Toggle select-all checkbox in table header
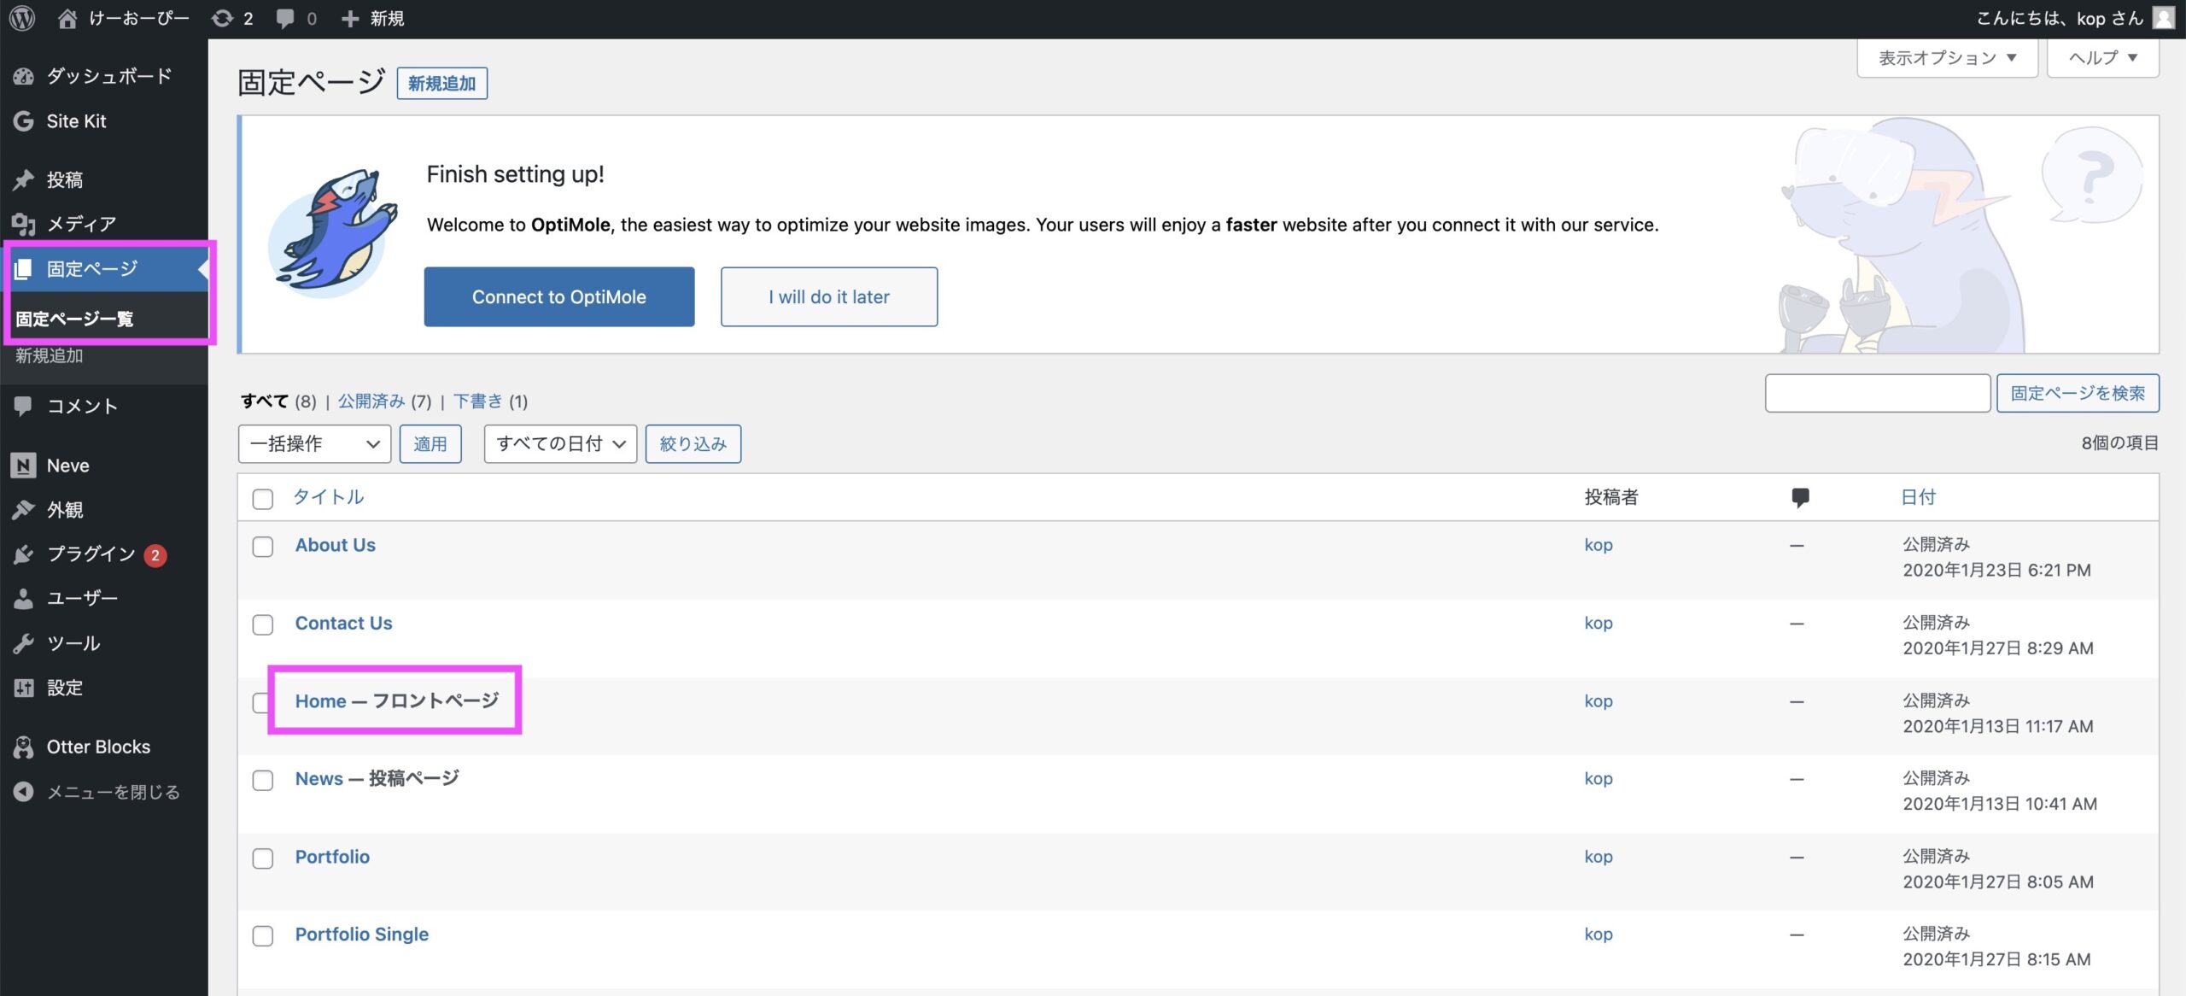2186x996 pixels. 263,499
